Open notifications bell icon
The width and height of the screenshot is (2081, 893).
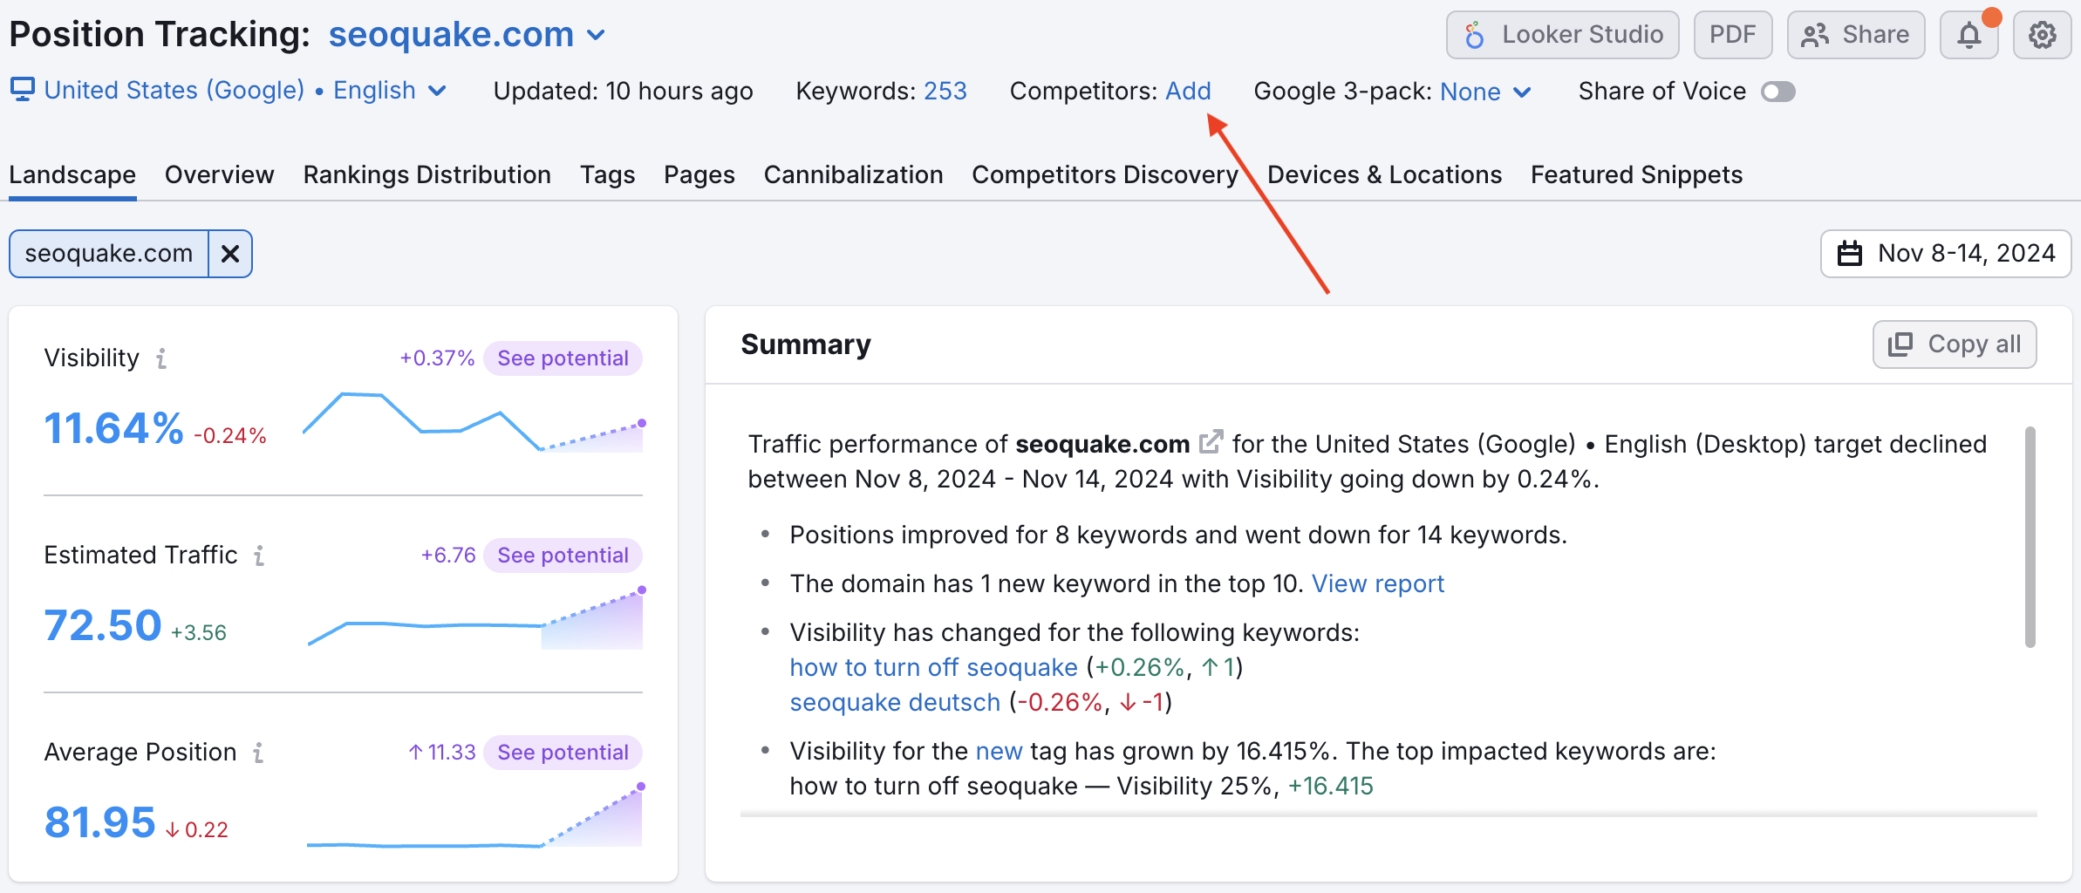[x=1968, y=35]
